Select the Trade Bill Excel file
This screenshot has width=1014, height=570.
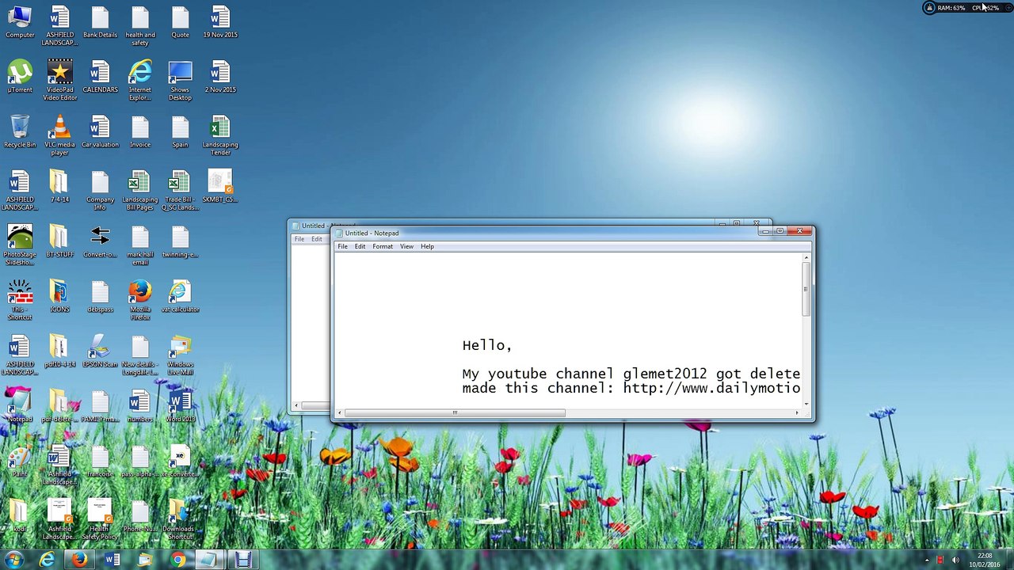[x=180, y=191]
